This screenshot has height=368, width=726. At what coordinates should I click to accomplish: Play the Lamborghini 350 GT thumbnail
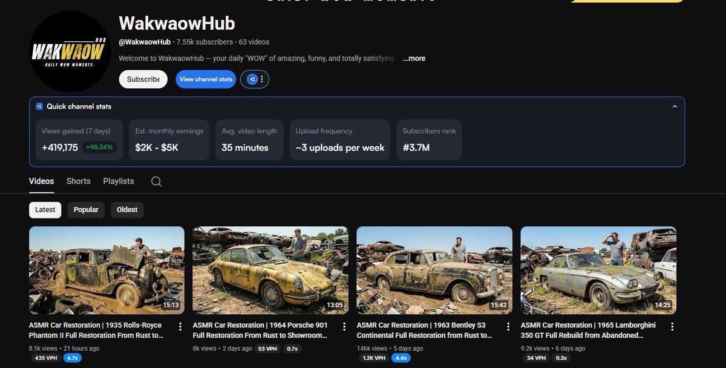[598, 270]
